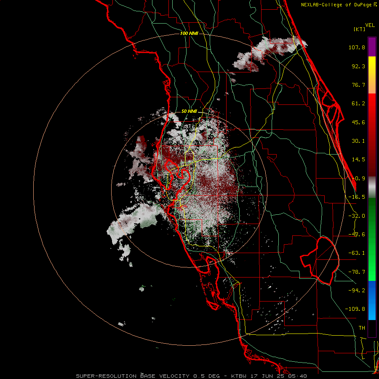Image resolution: width=379 pixels, height=379 pixels.
Task: Click the 76.7 velocity scale value
Action: [358, 85]
